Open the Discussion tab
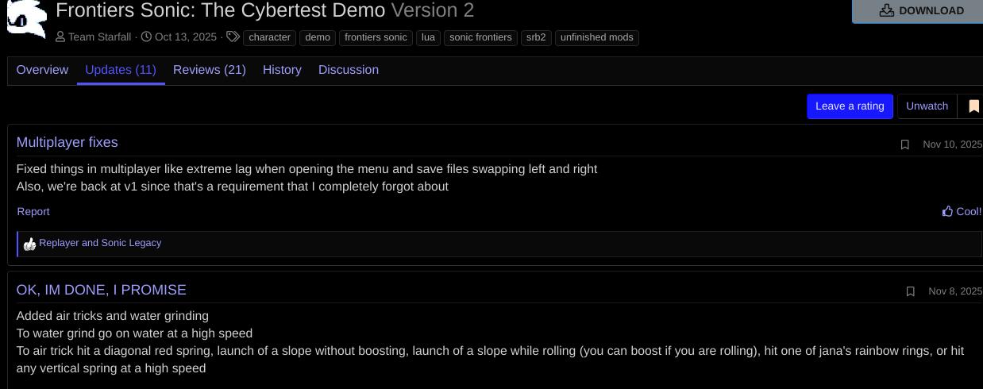Screen dimensions: 983x389 349,70
